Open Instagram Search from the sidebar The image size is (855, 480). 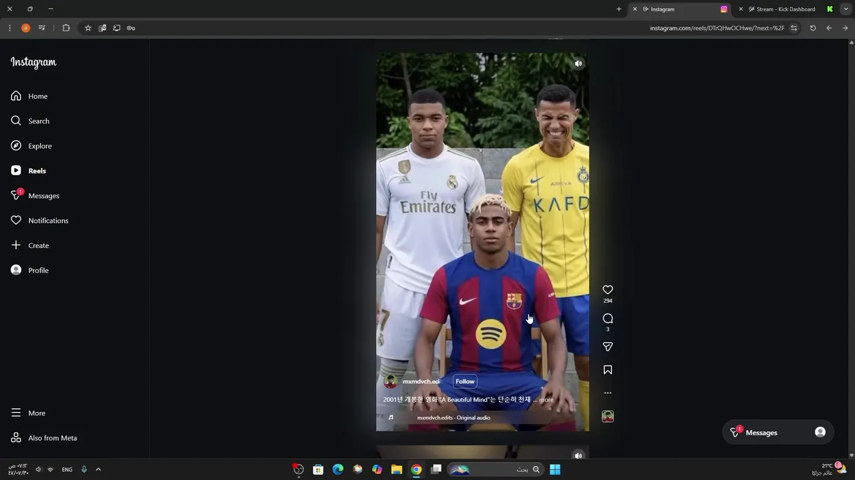point(30,121)
